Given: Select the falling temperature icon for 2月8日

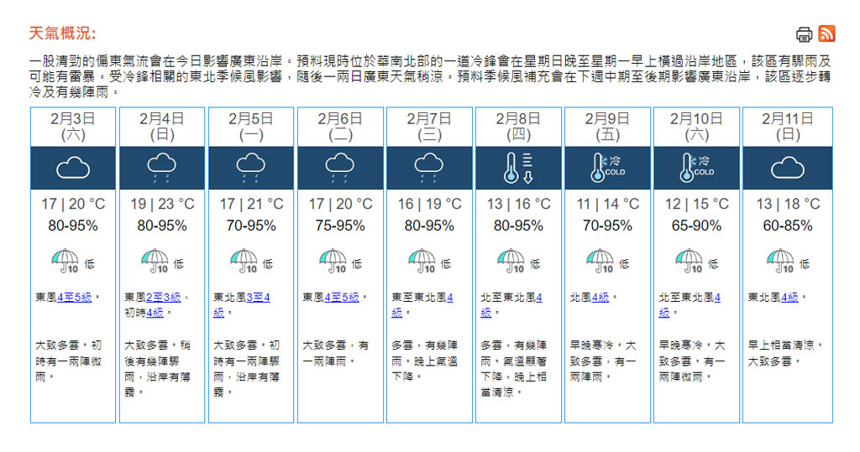Looking at the screenshot, I should click(x=518, y=169).
